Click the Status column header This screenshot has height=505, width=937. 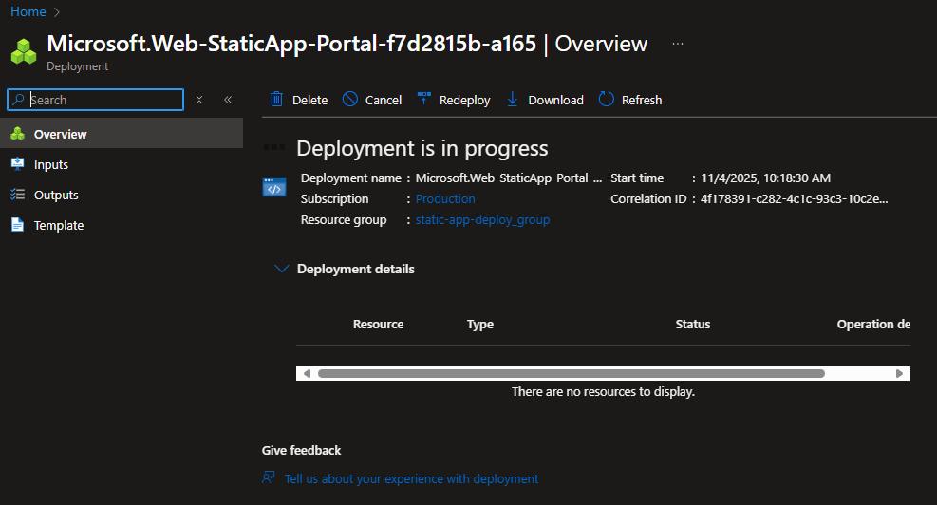pyautogui.click(x=693, y=324)
